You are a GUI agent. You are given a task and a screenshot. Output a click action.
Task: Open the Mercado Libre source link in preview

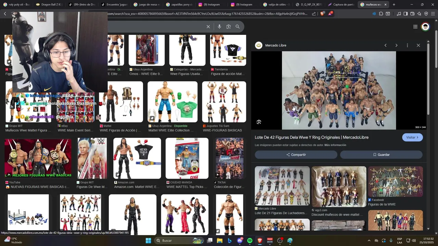tap(271, 45)
